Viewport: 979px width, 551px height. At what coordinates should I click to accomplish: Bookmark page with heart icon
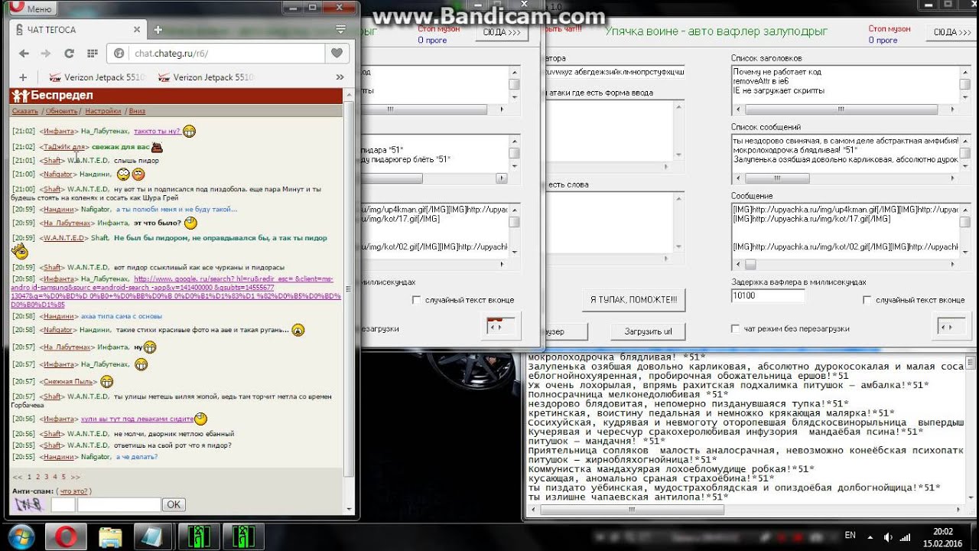[x=337, y=54]
